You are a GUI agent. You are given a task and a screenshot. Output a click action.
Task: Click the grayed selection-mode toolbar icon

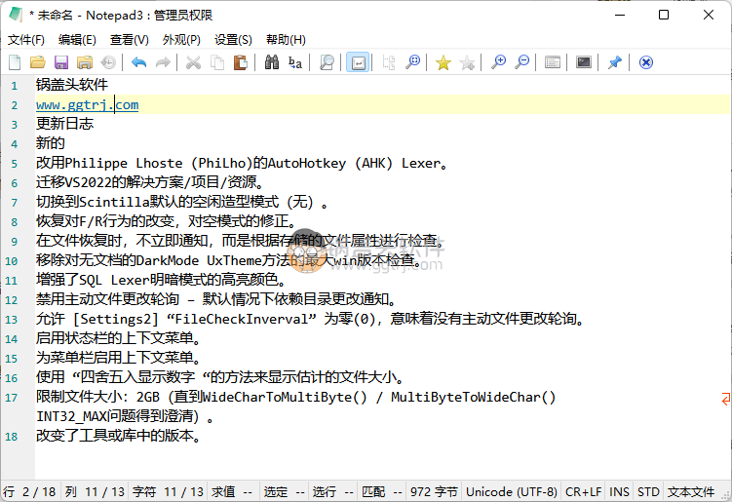tap(388, 62)
